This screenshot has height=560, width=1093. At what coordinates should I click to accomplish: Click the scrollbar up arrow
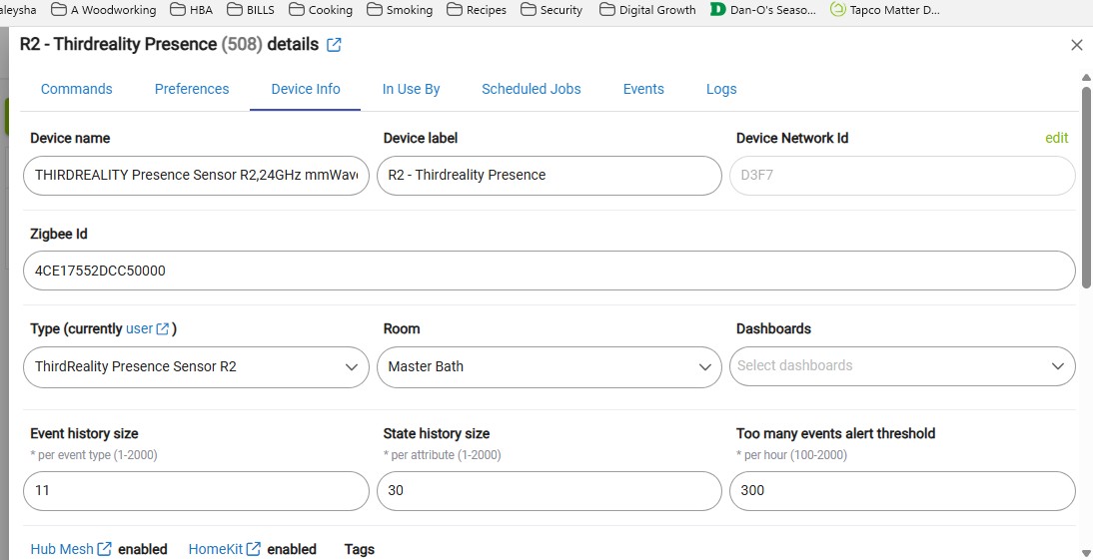click(x=1086, y=77)
